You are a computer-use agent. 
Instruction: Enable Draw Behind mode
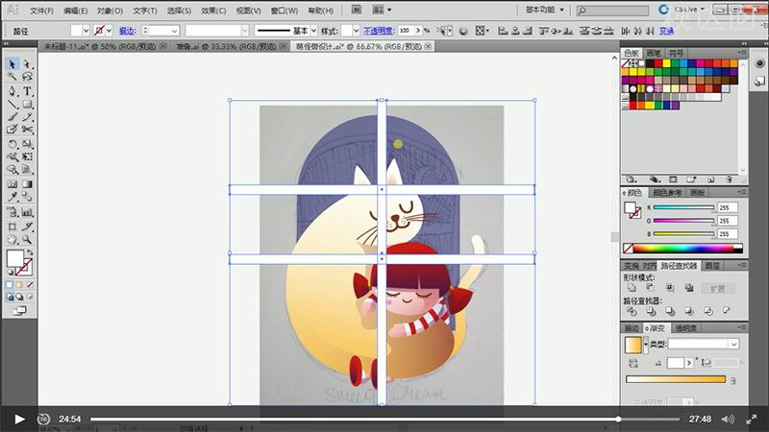[19, 297]
